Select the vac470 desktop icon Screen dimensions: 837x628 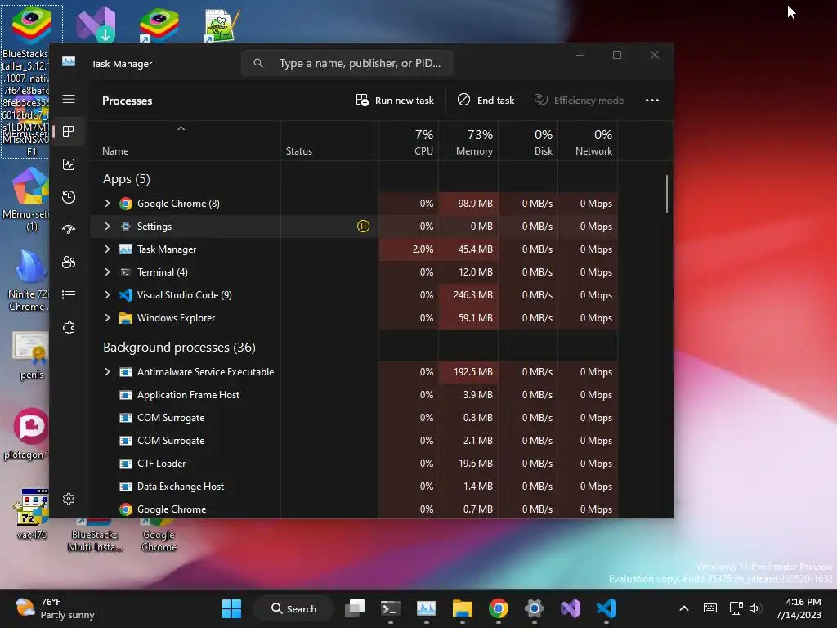(x=32, y=514)
